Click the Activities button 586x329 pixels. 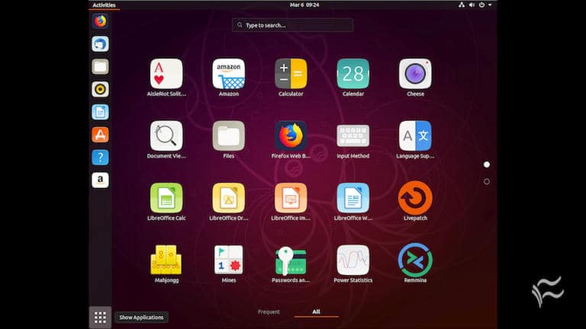(104, 5)
